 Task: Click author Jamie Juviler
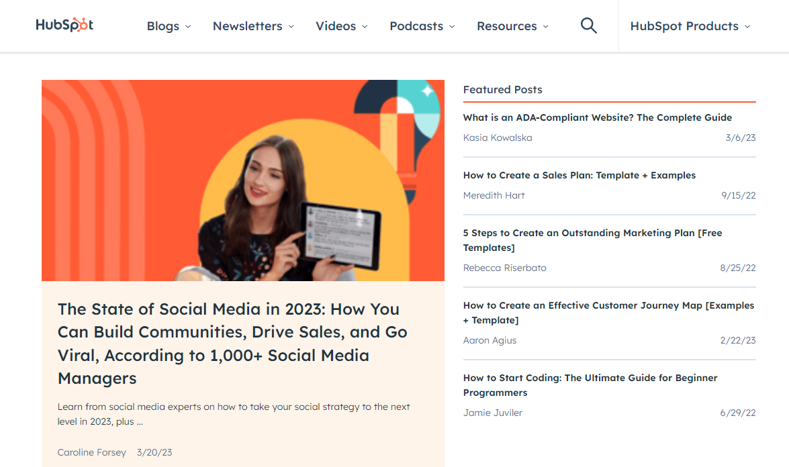coord(493,413)
